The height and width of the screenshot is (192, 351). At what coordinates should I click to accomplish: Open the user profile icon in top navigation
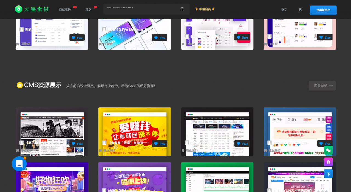click(x=300, y=9)
